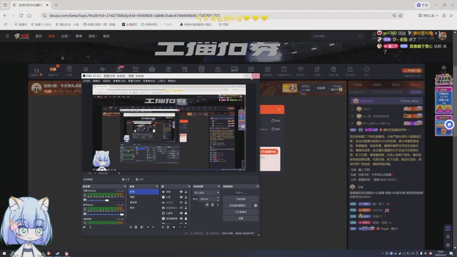Open taskbar clock and date
Image resolution: width=457 pixels, height=257 pixels.
[x=440, y=254]
